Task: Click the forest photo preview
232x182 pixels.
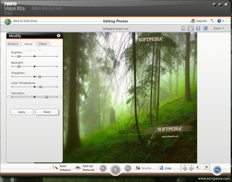Action: click(130, 98)
